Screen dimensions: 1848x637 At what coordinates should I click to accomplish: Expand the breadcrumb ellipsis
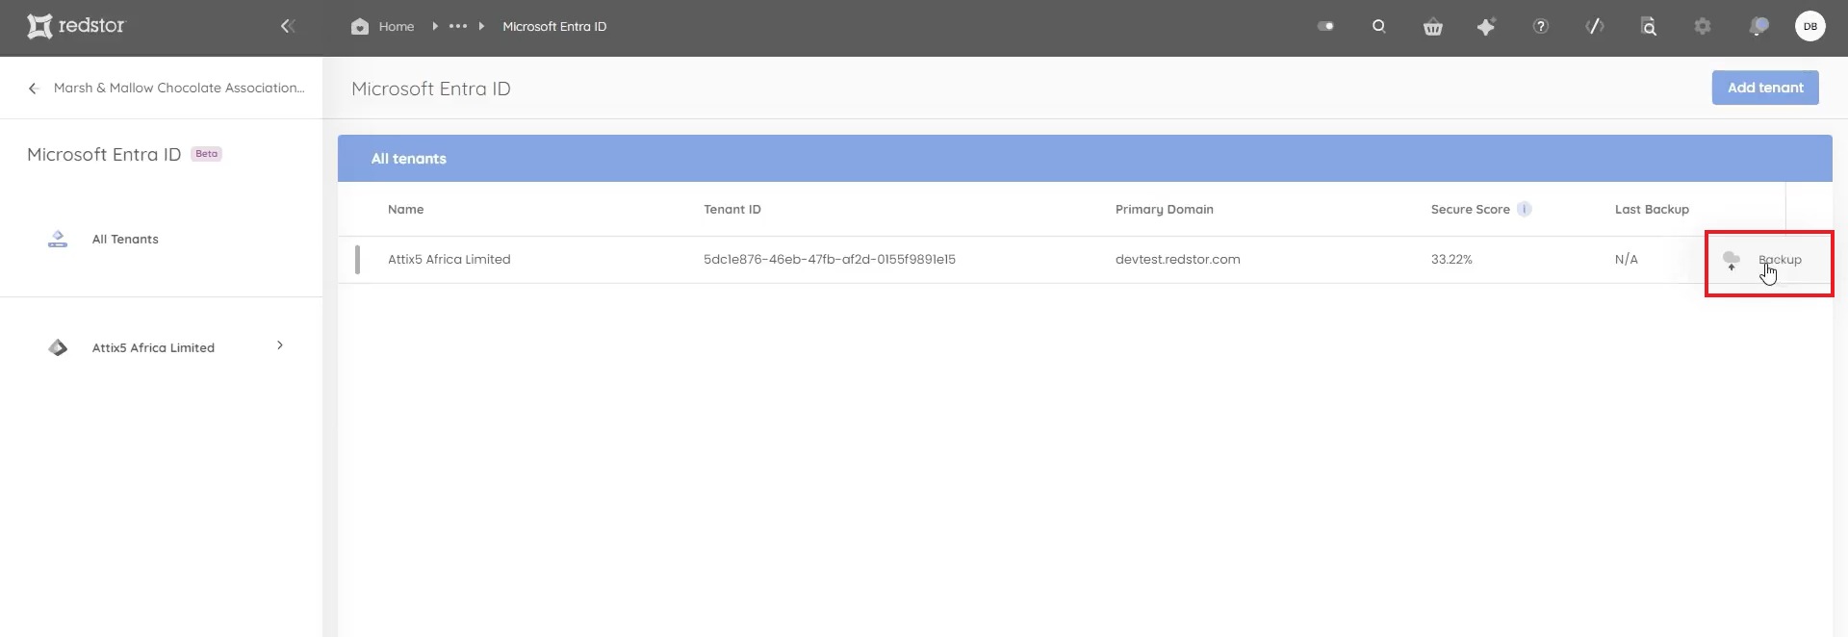(458, 26)
